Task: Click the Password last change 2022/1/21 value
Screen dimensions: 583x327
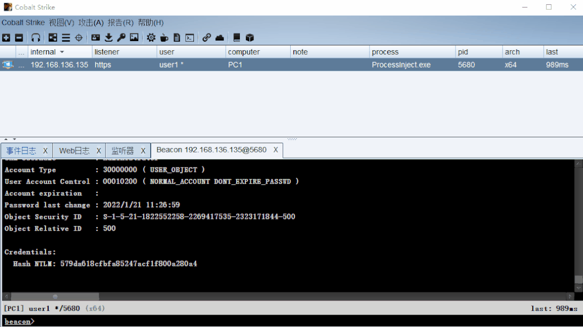Action: pyautogui.click(x=141, y=205)
